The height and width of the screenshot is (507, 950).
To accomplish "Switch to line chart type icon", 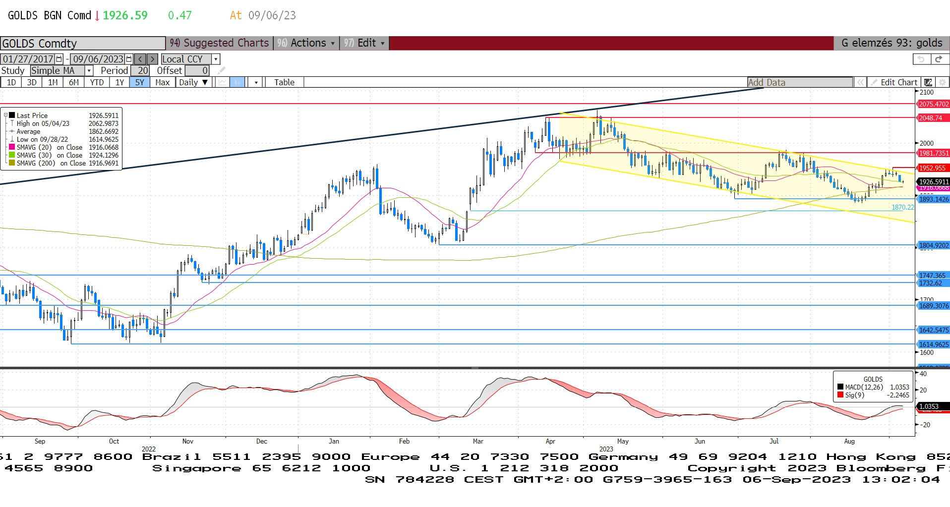I will (x=223, y=82).
